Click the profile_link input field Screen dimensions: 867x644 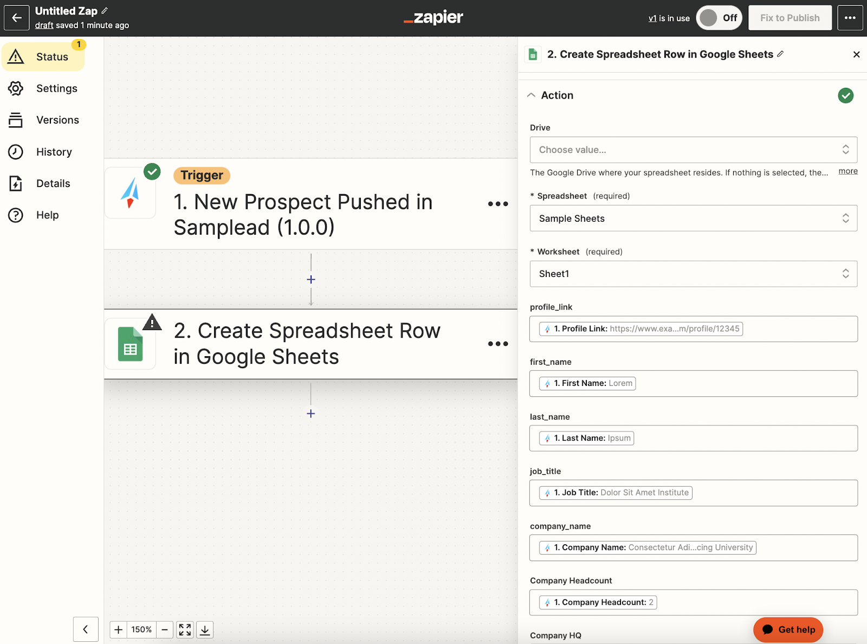[x=693, y=329]
